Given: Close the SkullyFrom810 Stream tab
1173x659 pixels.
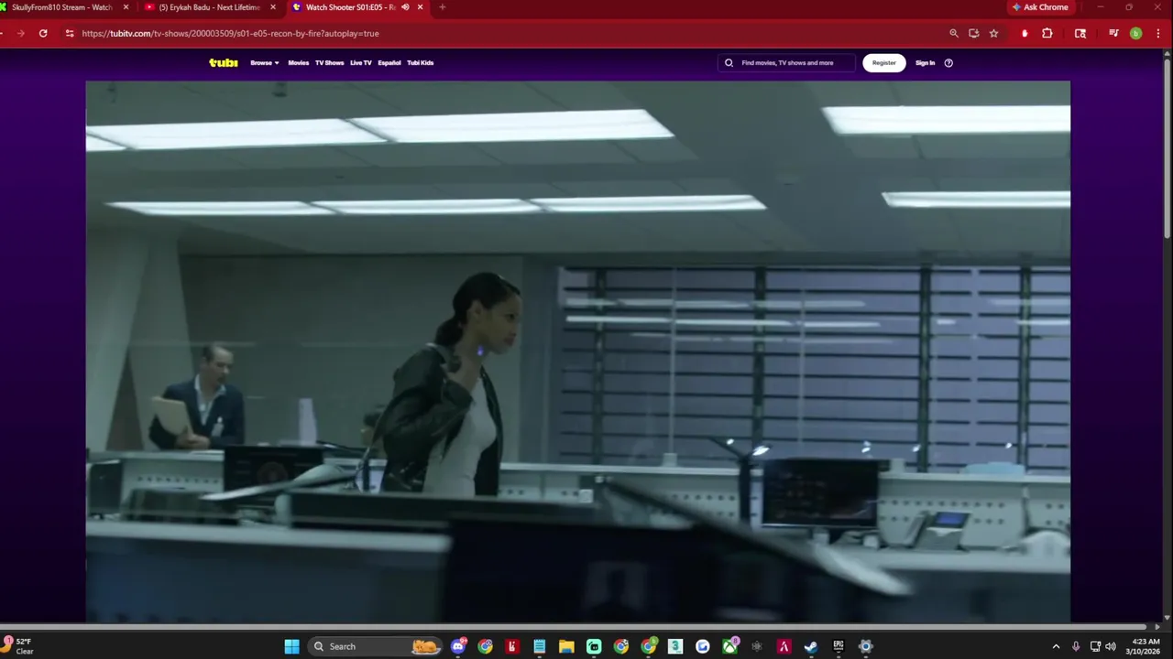Looking at the screenshot, I should 126,7.
